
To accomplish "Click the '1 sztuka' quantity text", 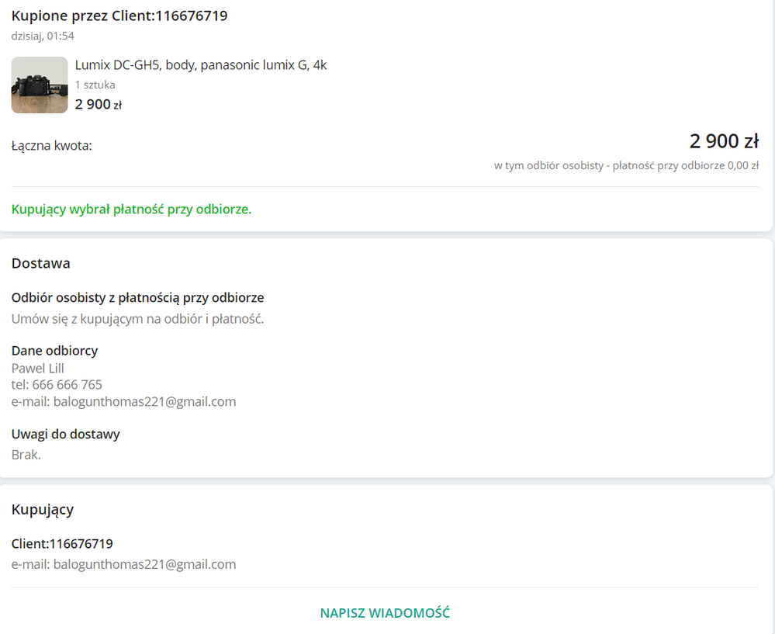I will point(95,85).
